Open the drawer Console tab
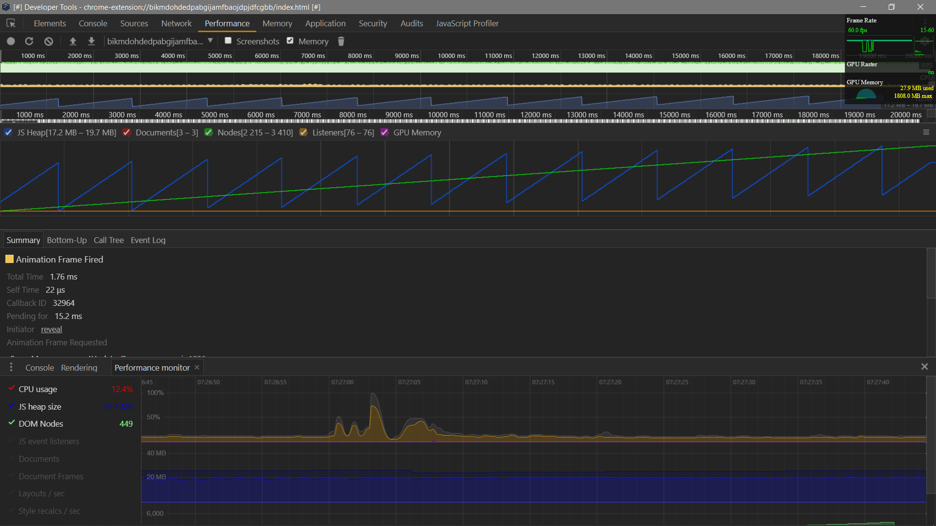Screen dimensions: 936x526 (39, 368)
